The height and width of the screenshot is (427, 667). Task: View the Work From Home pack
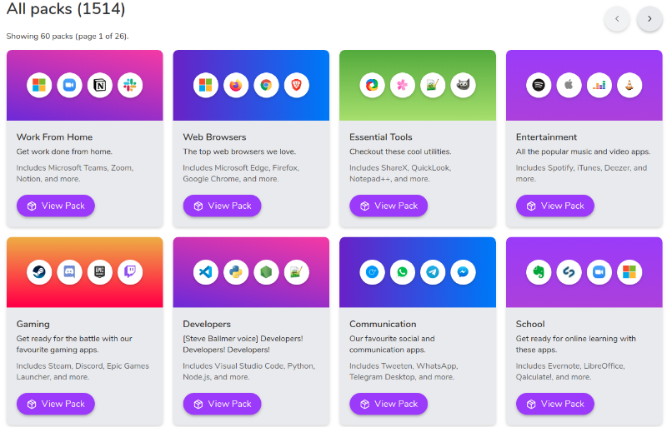coord(56,206)
